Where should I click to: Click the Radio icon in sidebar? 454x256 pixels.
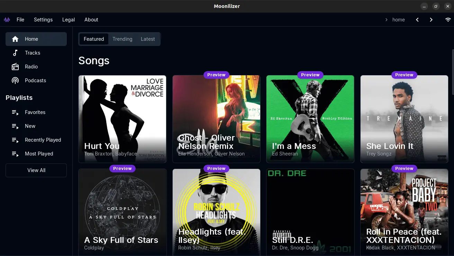[15, 67]
